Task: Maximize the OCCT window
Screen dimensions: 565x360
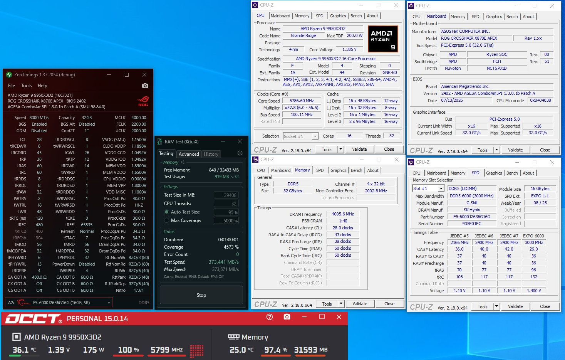Action: click(x=322, y=317)
